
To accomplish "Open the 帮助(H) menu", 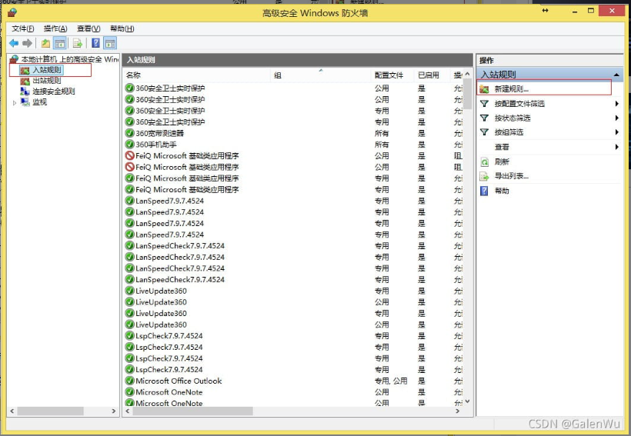I will coord(122,28).
